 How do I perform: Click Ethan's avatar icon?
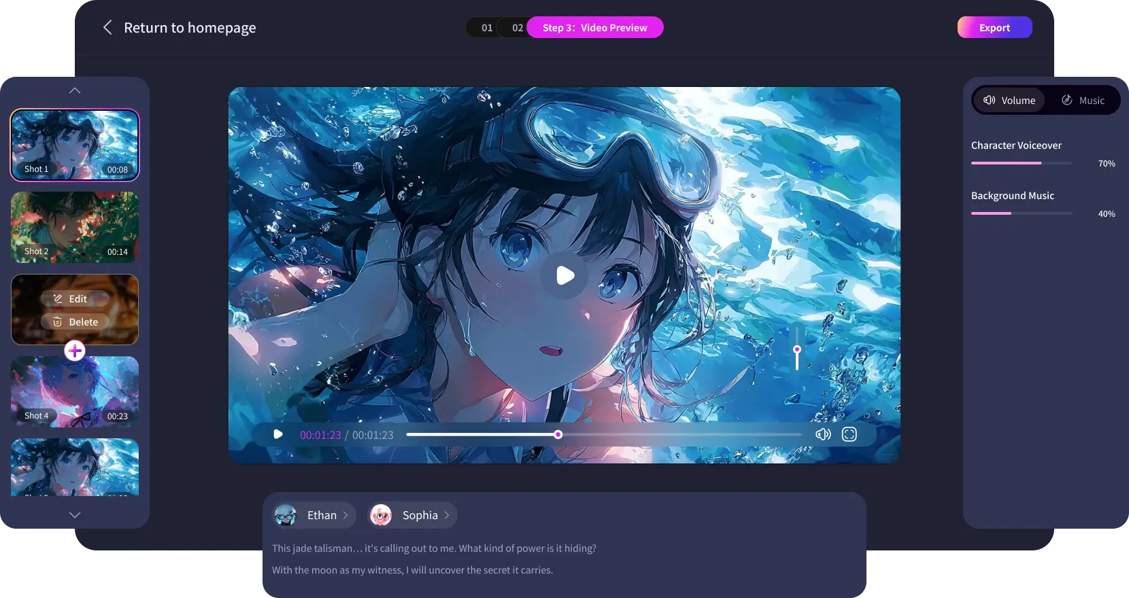tap(286, 515)
